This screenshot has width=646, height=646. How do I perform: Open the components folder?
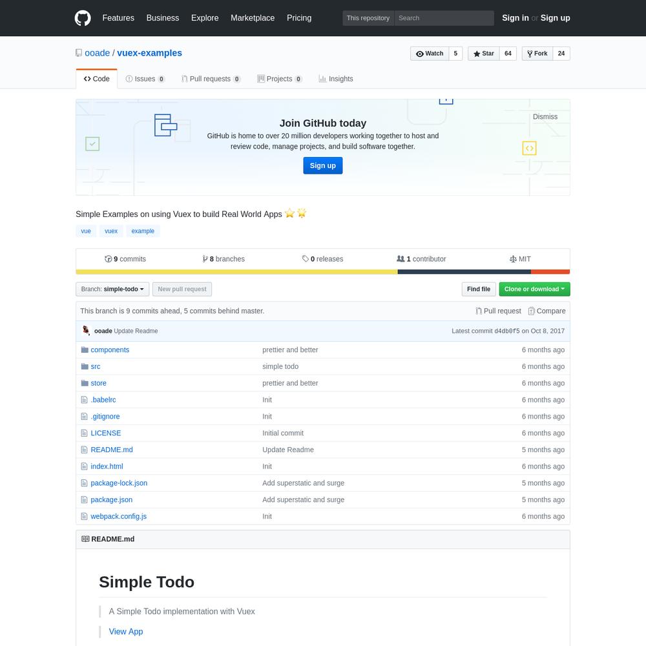[110, 349]
